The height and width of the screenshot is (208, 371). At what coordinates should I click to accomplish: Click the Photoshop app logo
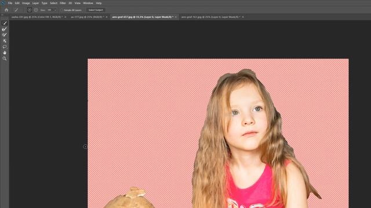click(x=3, y=3)
